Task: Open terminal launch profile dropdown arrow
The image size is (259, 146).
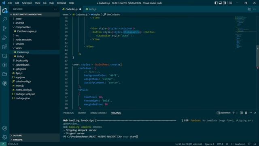Action: [x=237, y=113]
